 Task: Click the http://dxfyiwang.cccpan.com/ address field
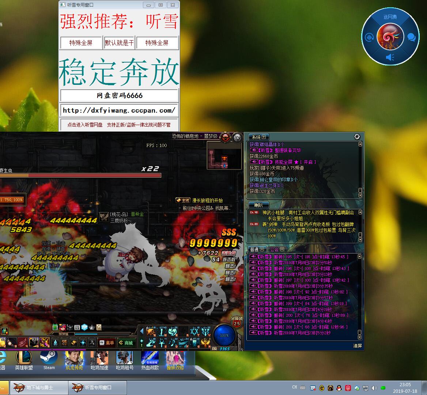119,110
